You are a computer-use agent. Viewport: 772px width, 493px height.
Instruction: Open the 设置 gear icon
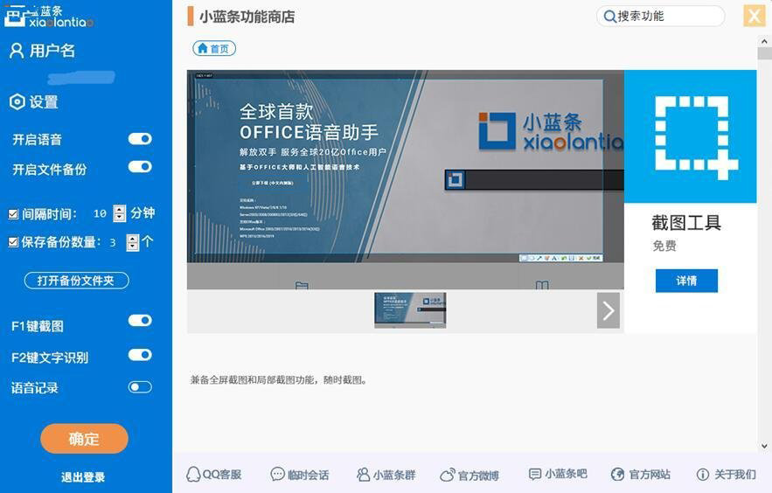[17, 102]
